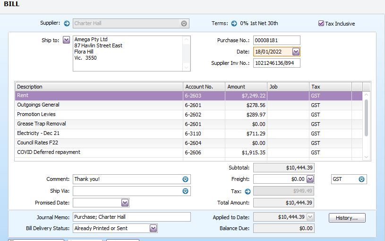Click the Terms zoom arrow icon

(x=234, y=23)
